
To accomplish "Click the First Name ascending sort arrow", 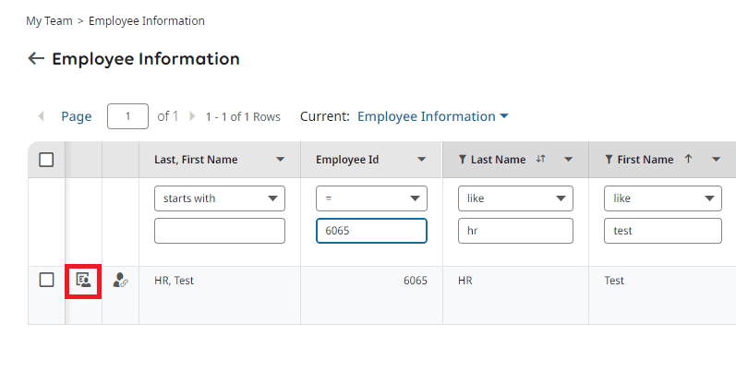I will [x=688, y=160].
